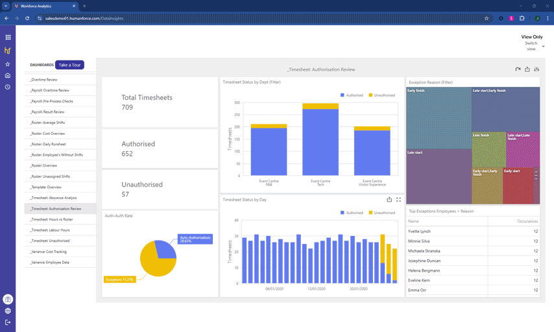Expand the Timesheet Status by Day chart fullscreen
Screen dimensions: 554x332
tap(398, 200)
